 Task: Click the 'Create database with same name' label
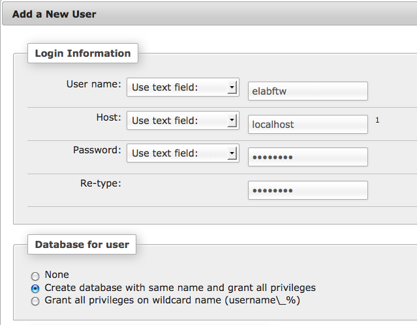coord(180,288)
